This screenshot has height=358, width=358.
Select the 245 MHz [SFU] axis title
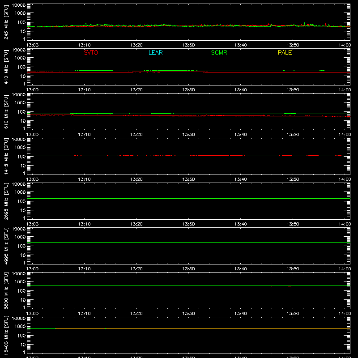pos(6,22)
